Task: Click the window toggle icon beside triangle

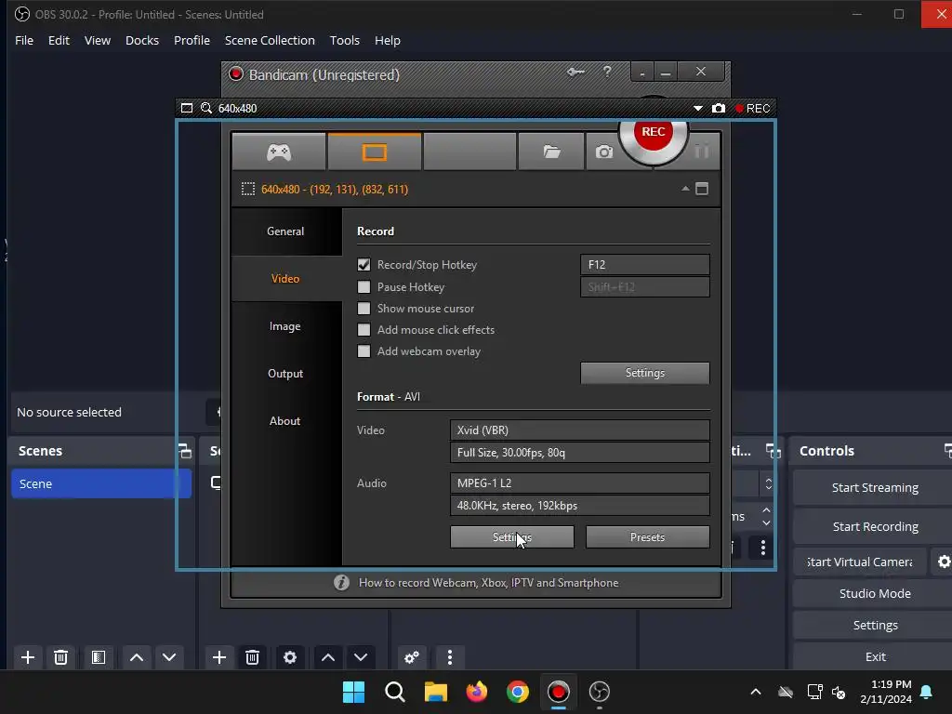Action: point(702,189)
